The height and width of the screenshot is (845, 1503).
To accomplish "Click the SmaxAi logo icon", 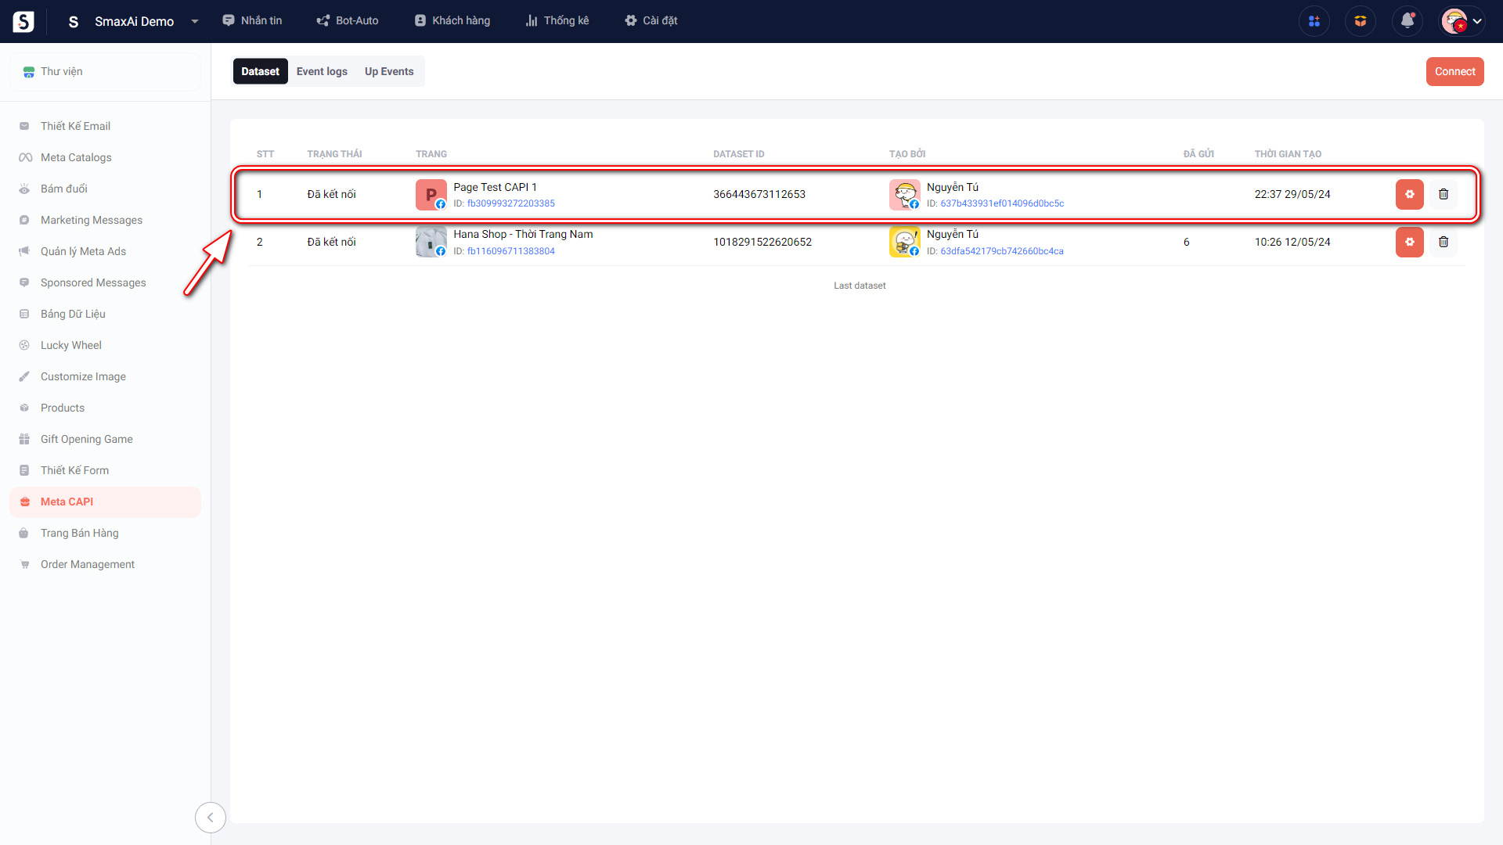I will (x=23, y=21).
